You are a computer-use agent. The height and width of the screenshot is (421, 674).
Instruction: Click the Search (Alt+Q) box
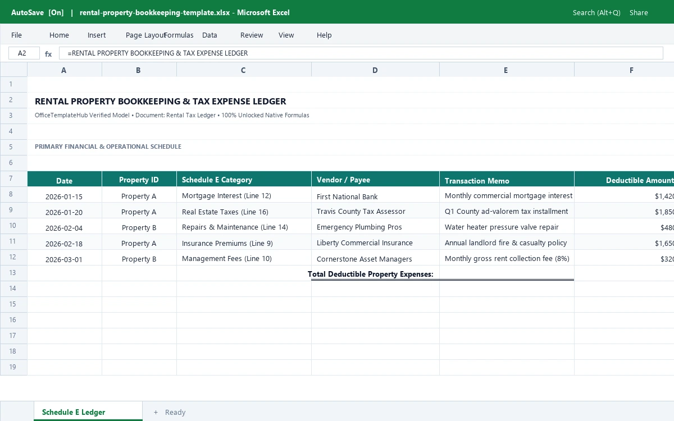[x=596, y=12]
